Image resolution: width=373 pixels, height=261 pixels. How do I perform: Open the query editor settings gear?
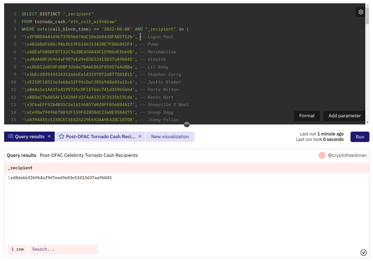pyautogui.click(x=361, y=12)
